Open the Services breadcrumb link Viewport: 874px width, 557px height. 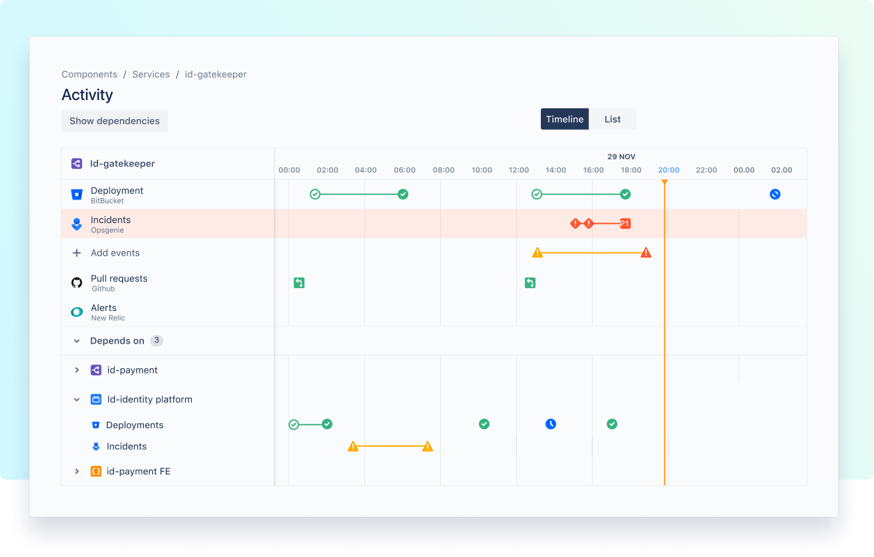pyautogui.click(x=151, y=74)
